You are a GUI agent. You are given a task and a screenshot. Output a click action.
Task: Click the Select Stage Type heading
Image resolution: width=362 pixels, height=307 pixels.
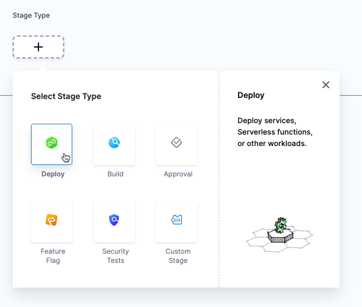click(x=66, y=96)
